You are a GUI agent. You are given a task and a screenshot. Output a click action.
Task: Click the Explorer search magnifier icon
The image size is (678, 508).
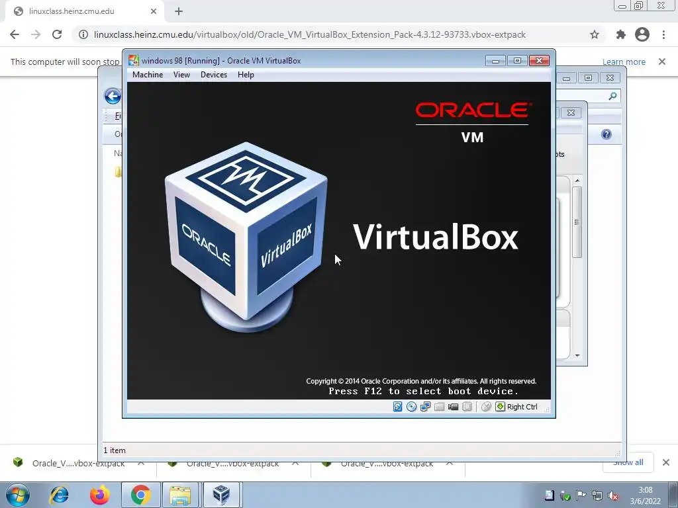pyautogui.click(x=612, y=96)
